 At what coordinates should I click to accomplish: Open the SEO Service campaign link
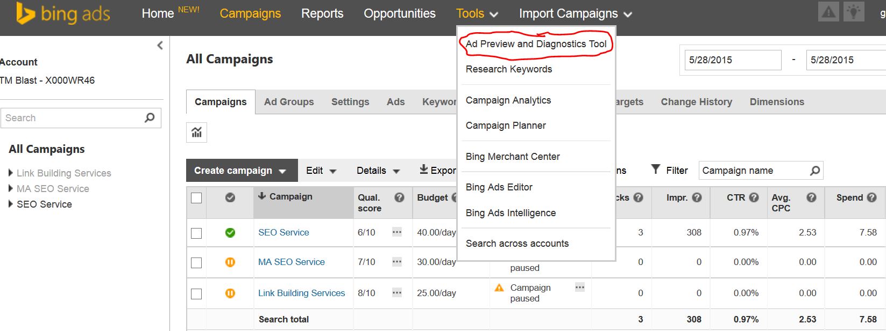point(283,232)
